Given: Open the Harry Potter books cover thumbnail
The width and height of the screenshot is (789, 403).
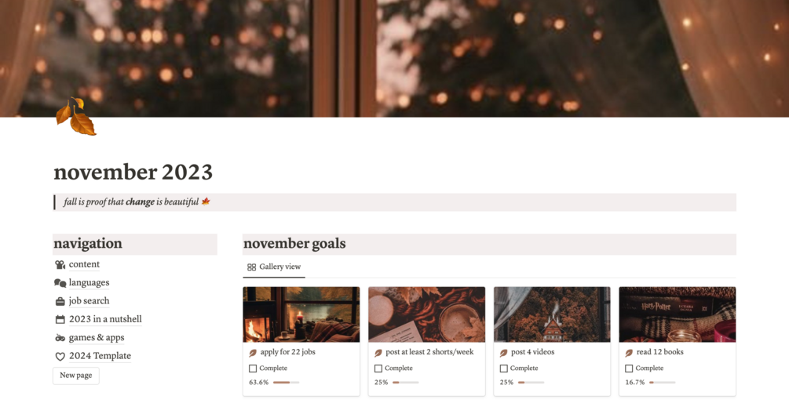Looking at the screenshot, I should pyautogui.click(x=678, y=314).
